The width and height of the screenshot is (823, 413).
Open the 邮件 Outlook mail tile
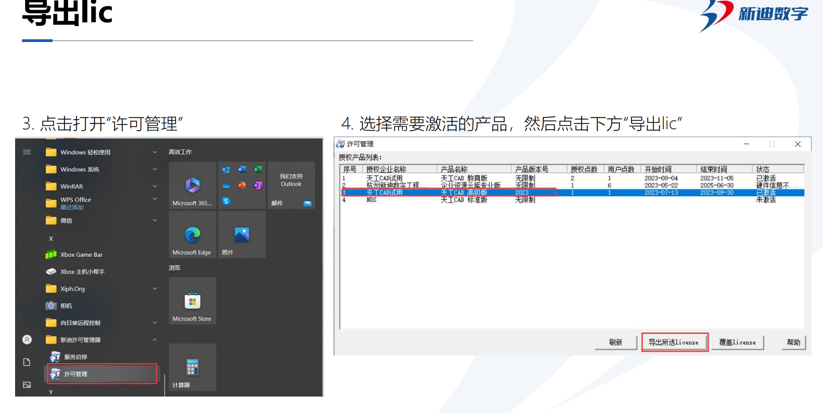[x=291, y=185]
